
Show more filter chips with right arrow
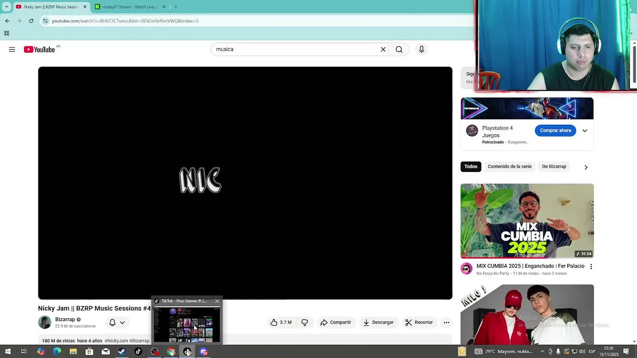[586, 167]
